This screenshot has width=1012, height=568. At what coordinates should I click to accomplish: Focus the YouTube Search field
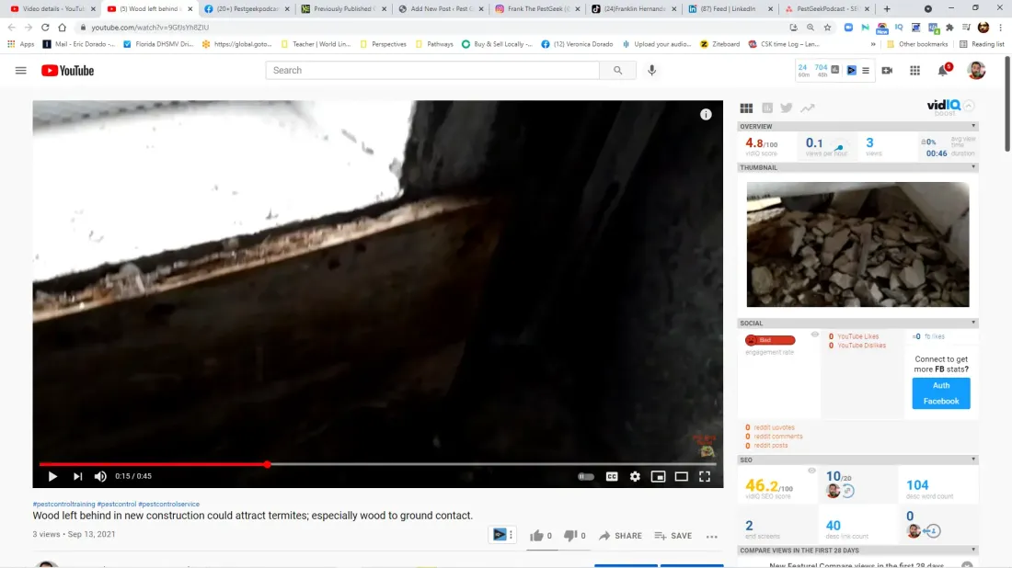pos(432,70)
